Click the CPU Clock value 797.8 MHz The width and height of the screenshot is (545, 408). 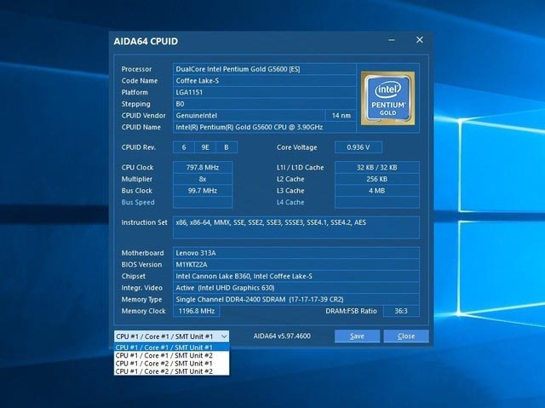pyautogui.click(x=203, y=168)
